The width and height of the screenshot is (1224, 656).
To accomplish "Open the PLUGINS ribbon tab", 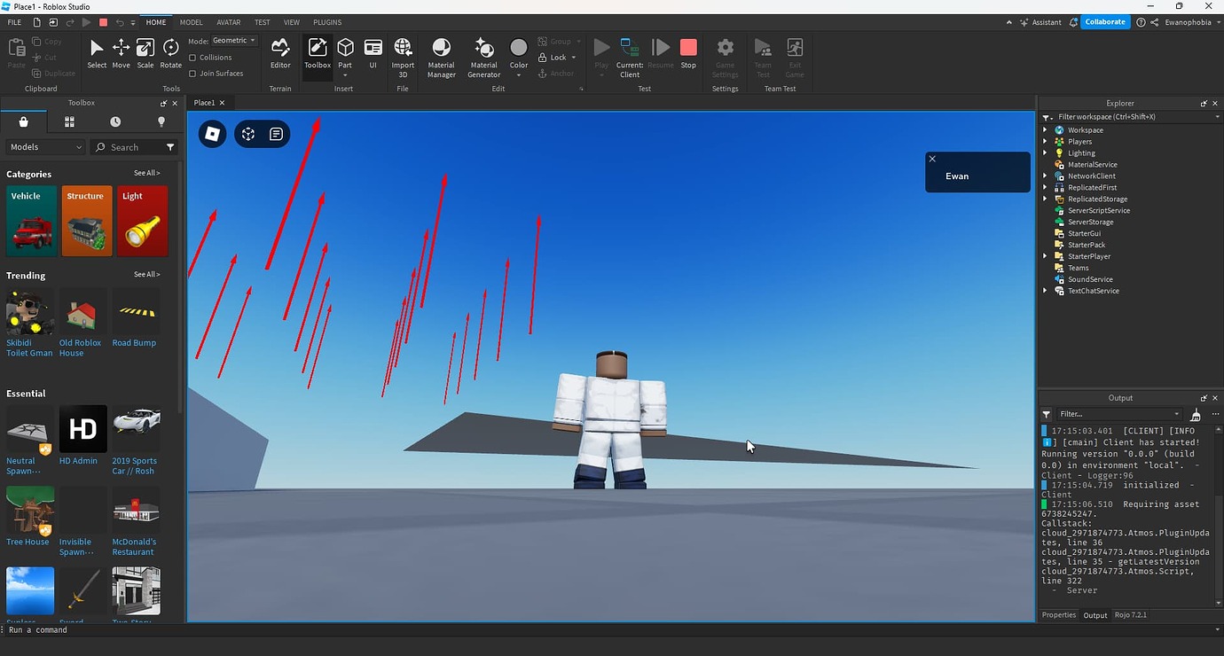I will click(327, 22).
